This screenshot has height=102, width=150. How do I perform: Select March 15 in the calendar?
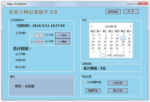tap(105, 42)
